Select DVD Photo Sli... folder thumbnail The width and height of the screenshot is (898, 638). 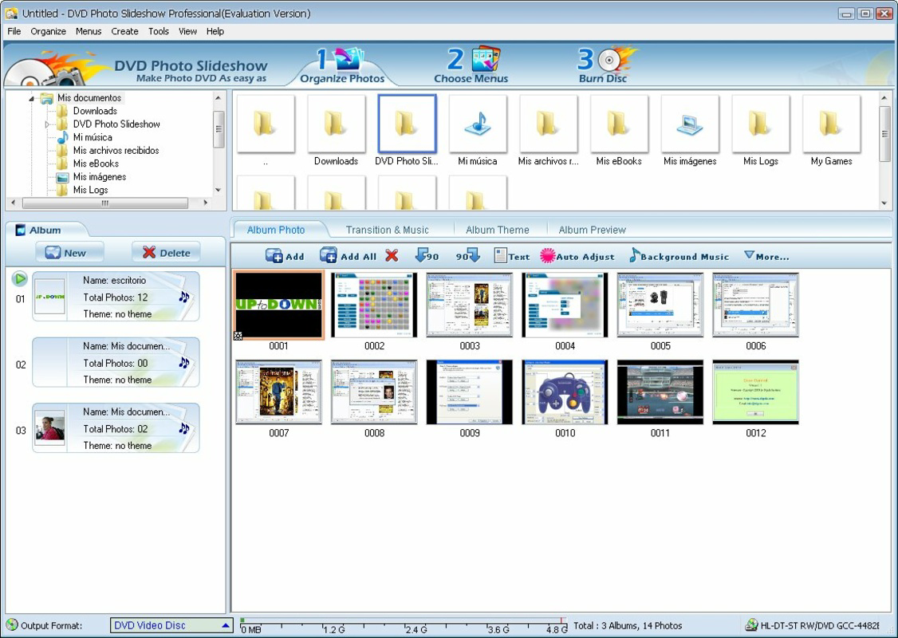pos(407,124)
